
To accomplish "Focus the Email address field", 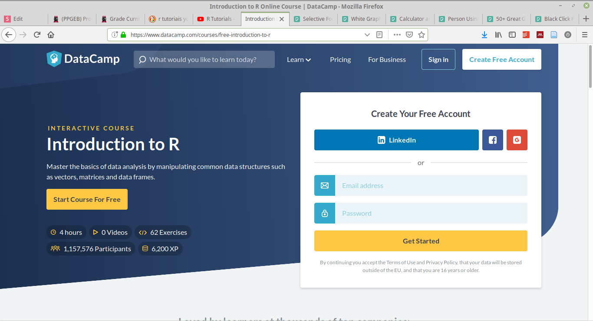I will click(x=431, y=185).
